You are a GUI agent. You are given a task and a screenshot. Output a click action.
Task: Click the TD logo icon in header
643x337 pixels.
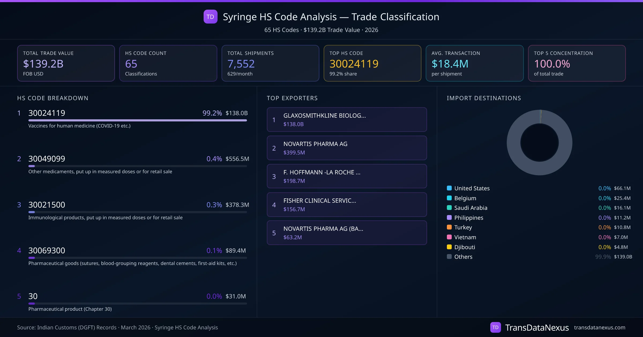pyautogui.click(x=210, y=17)
